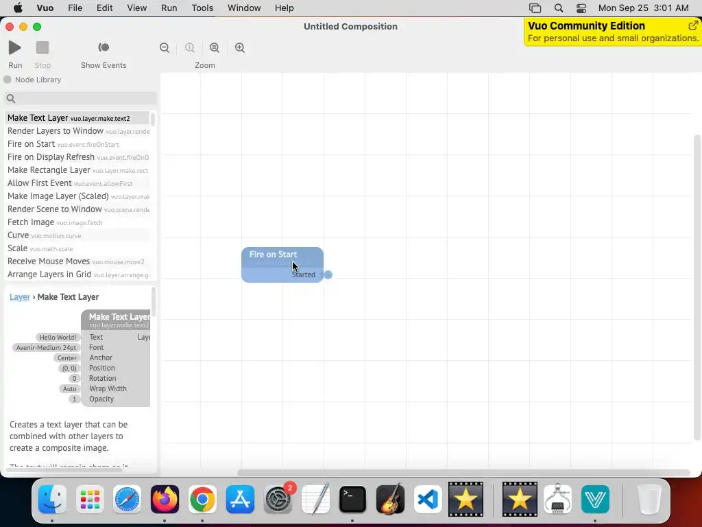
Task: Select Fire on Start in node library
Action: (78, 144)
